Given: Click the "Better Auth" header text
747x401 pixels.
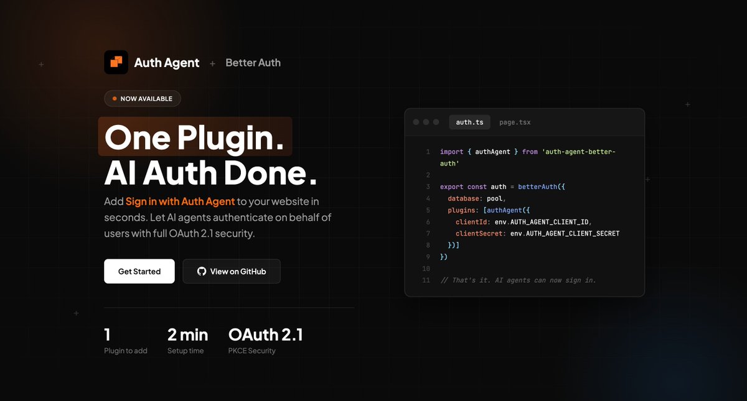Looking at the screenshot, I should (253, 63).
